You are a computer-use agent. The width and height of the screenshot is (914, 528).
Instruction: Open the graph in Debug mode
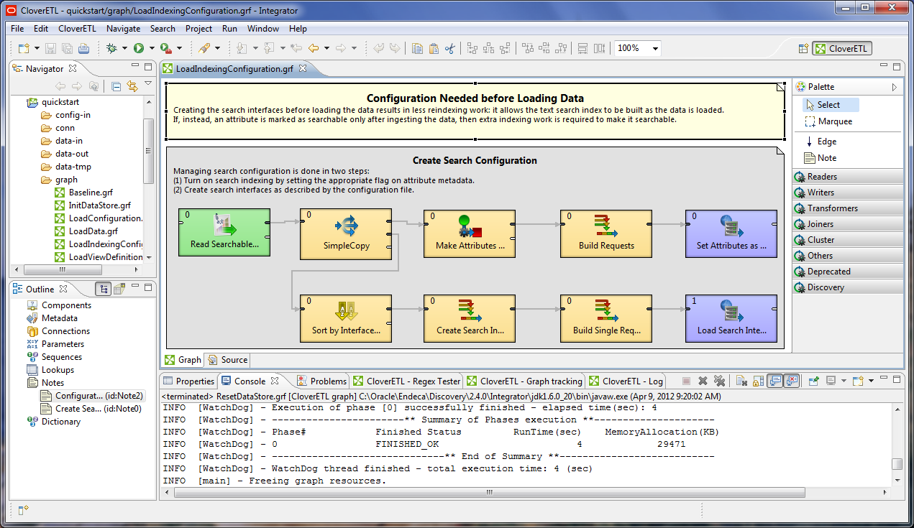tap(111, 48)
